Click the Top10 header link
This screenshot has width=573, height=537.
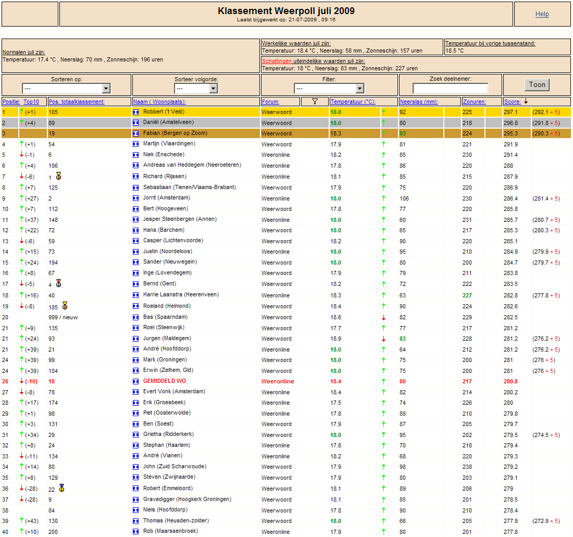[31, 102]
